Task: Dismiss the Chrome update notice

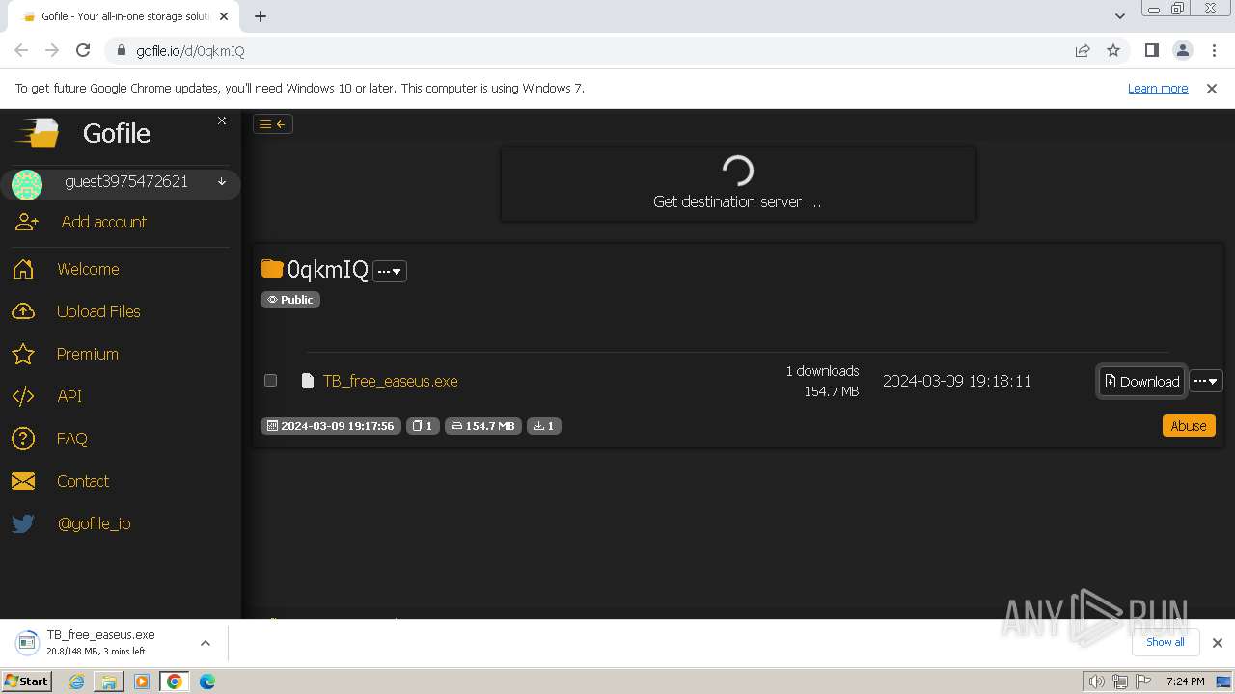Action: coord(1212,88)
